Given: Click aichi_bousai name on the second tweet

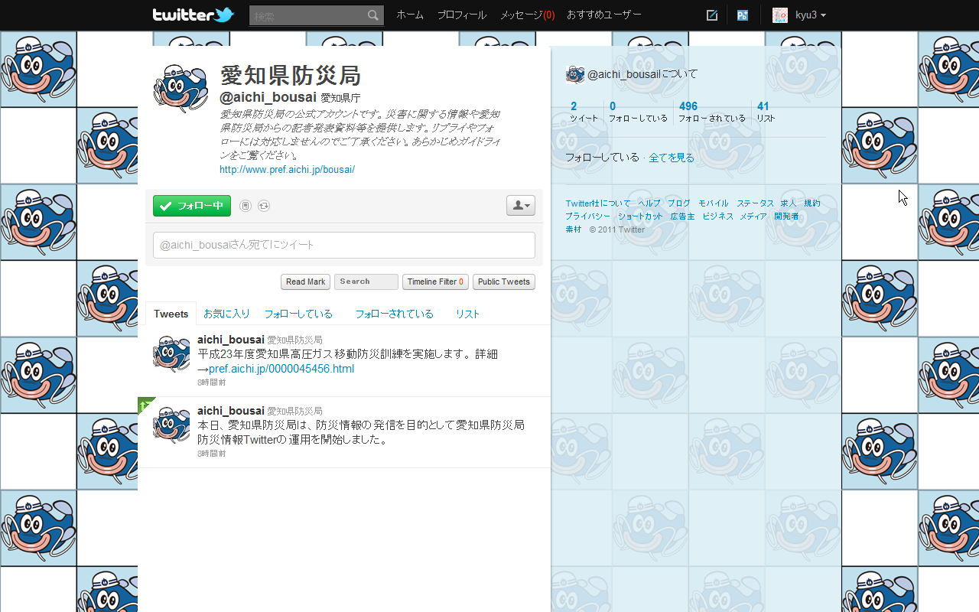Looking at the screenshot, I should [231, 410].
